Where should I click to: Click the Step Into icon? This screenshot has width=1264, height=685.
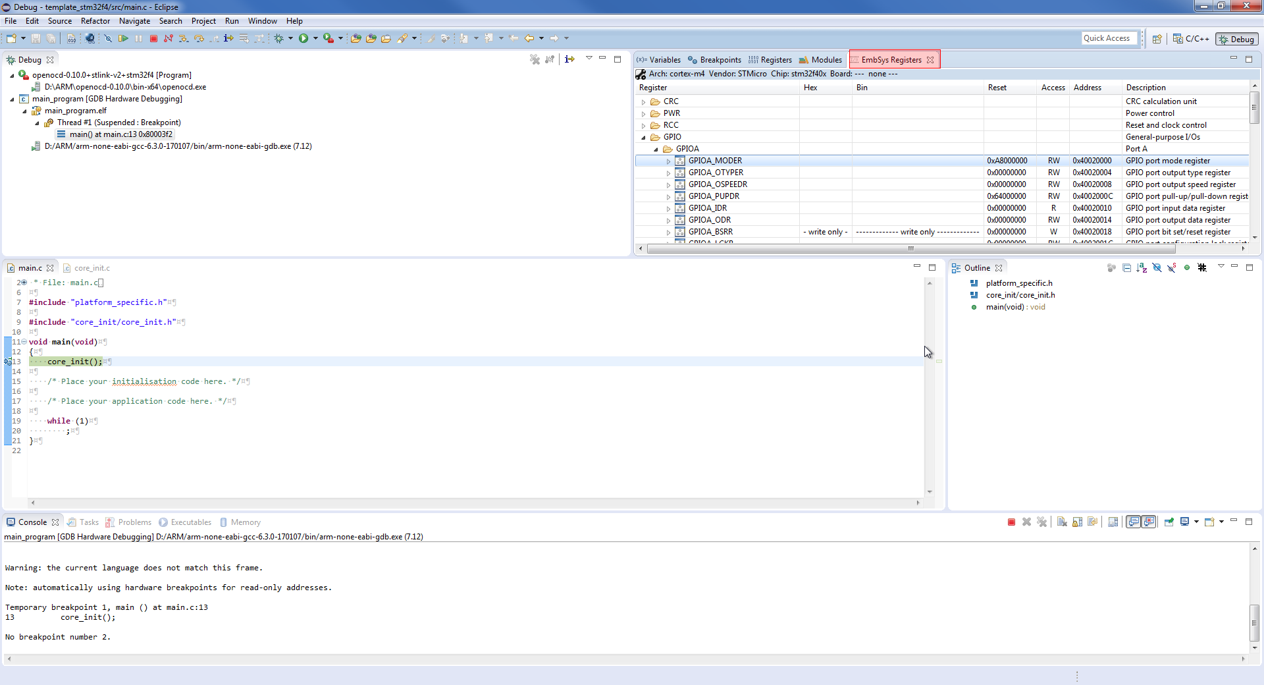184,39
